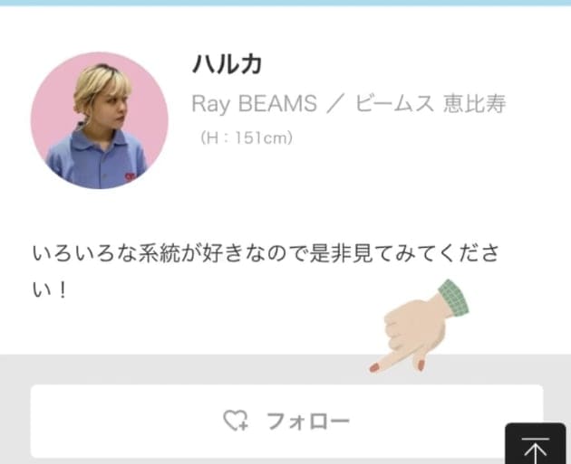Click the green cuff on the hand graphic
Image resolution: width=571 pixels, height=464 pixels.
(454, 298)
